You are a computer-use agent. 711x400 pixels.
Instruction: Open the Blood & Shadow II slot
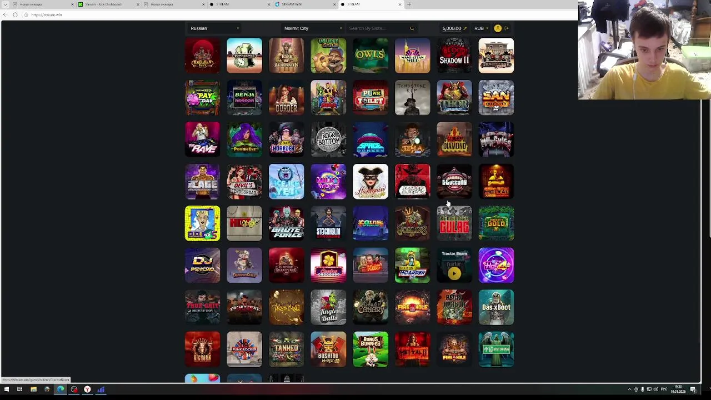(x=454, y=56)
